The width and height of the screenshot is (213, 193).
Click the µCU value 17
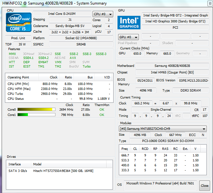coord(109,32)
